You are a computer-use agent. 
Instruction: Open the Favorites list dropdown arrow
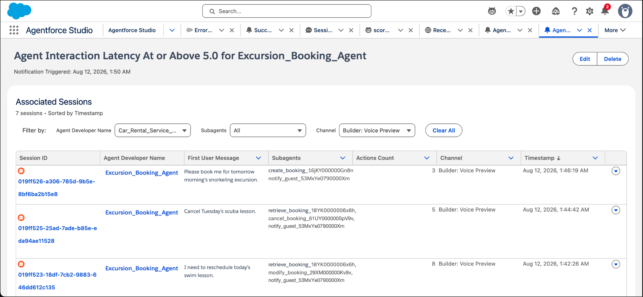pos(521,11)
